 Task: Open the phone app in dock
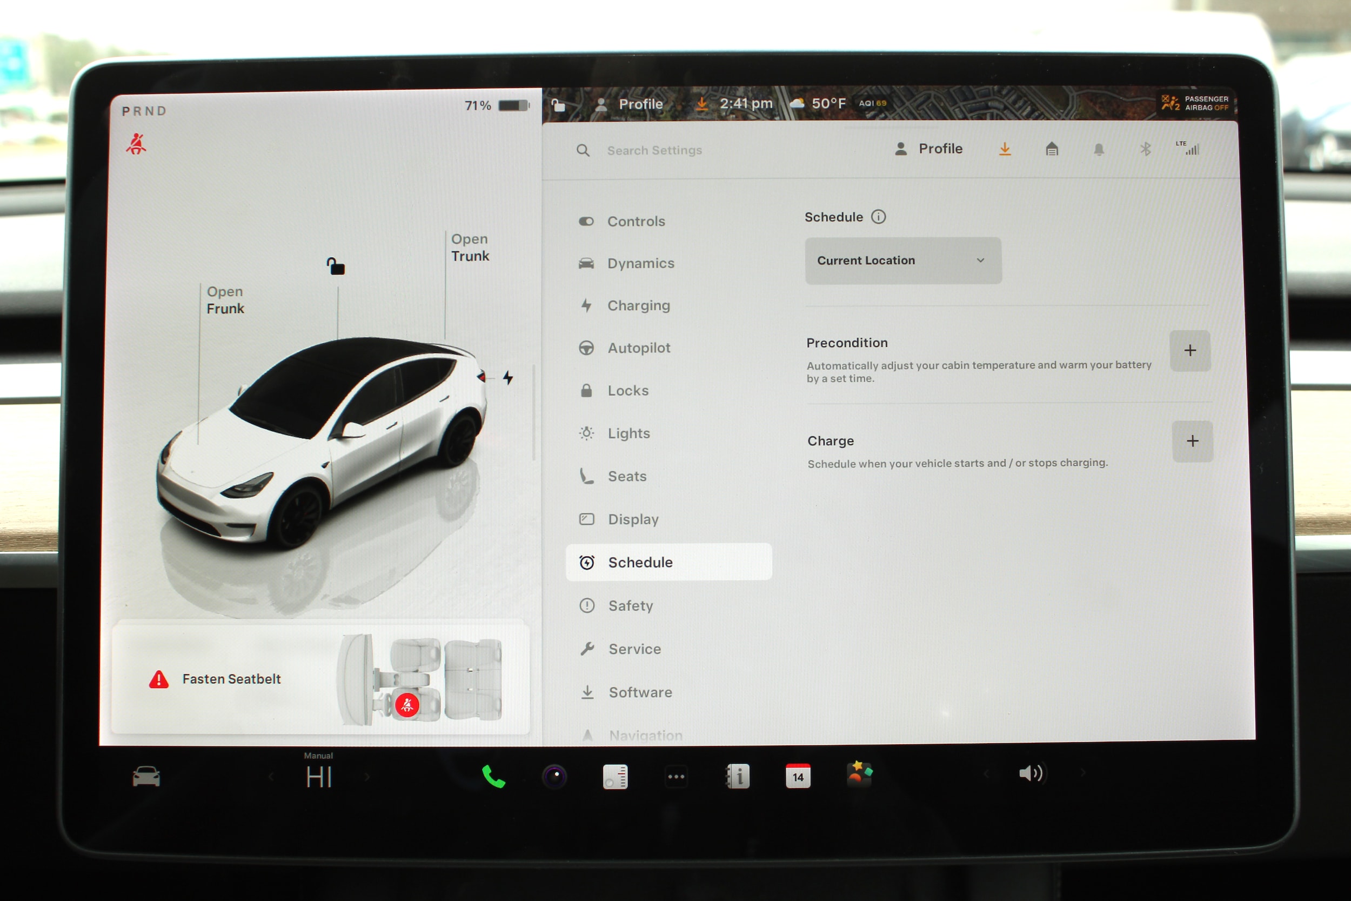pos(493,777)
